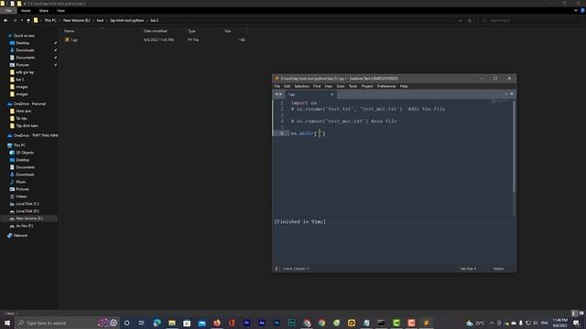Open the Tab Size selector in status bar

point(468,269)
